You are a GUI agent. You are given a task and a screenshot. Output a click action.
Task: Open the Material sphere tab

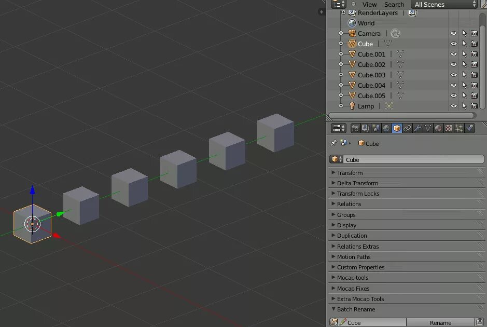click(x=438, y=128)
